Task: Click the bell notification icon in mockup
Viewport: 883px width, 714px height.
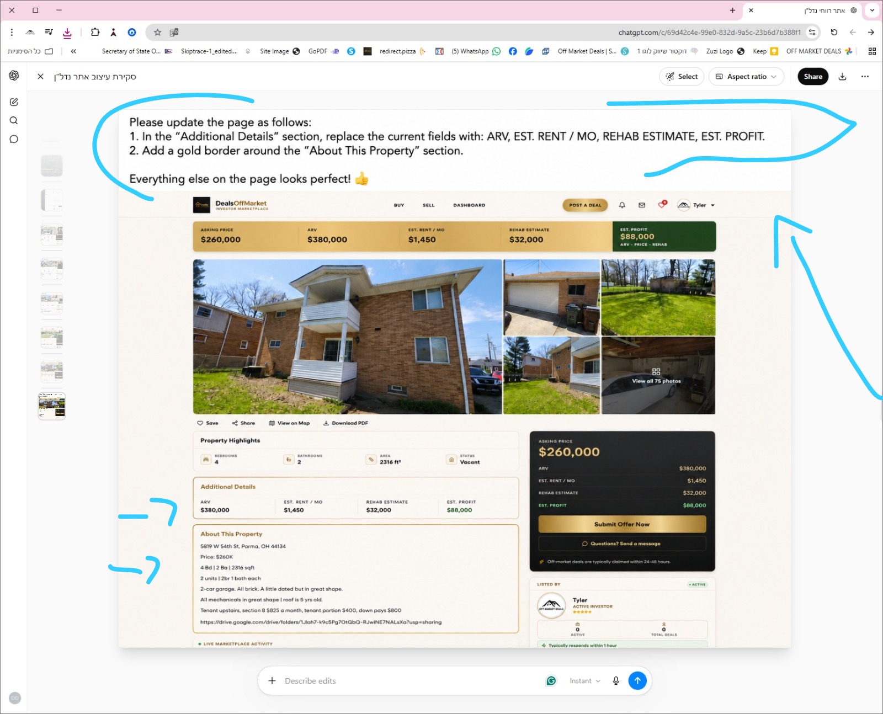Action: tap(622, 205)
